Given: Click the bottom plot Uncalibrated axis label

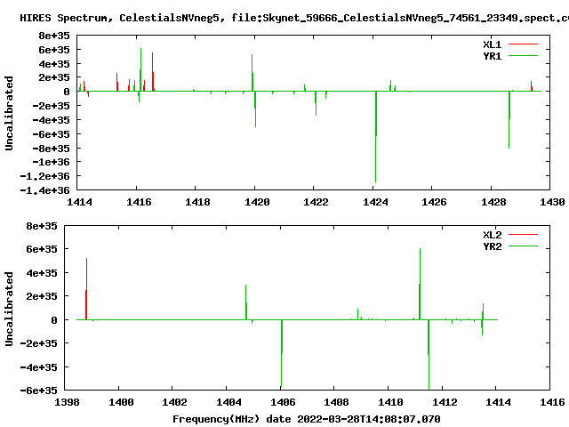Looking at the screenshot, I should click(x=9, y=309).
